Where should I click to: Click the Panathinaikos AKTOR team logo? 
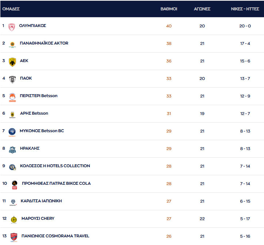click(x=12, y=44)
